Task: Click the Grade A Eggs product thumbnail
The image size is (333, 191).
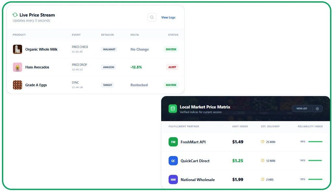Action: pos(18,85)
